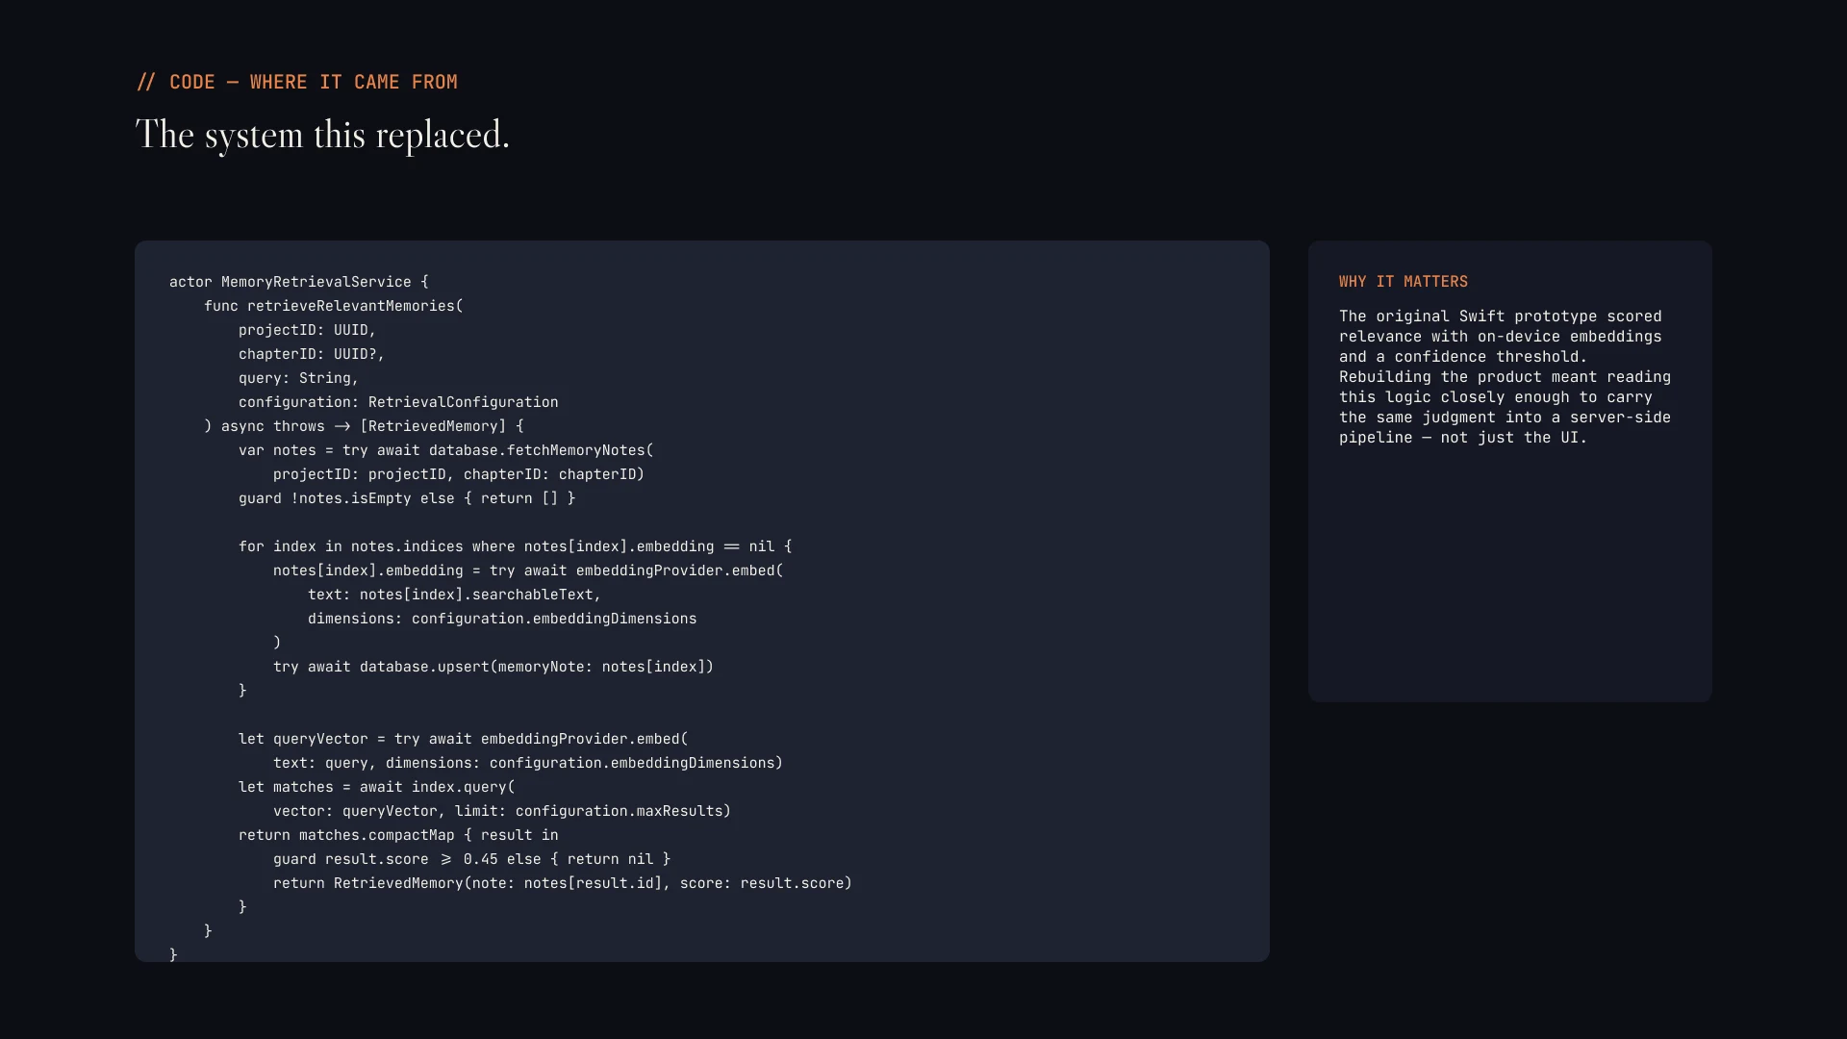
Task: Click 'return RetrievedMemory(note:' line
Action: click(x=563, y=883)
